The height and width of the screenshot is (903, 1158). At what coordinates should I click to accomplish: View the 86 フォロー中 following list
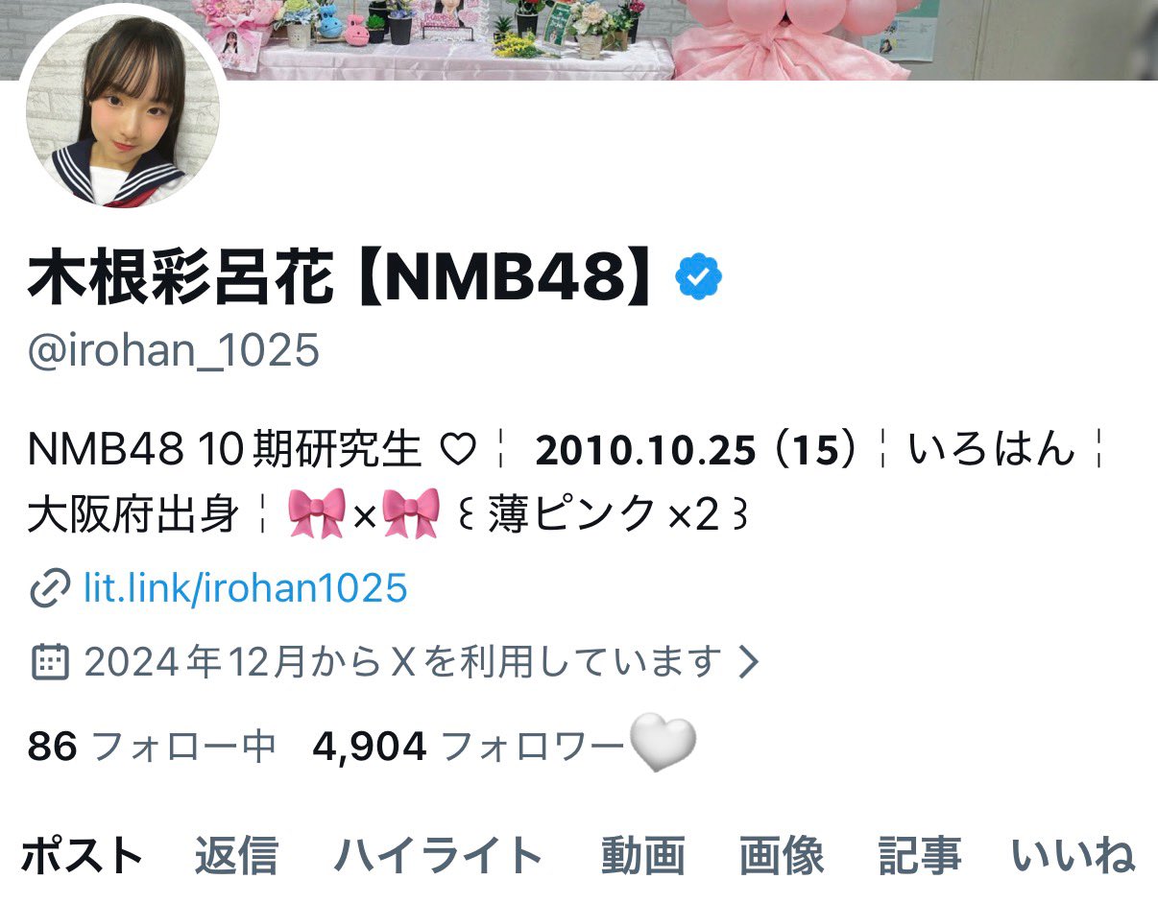coord(152,745)
